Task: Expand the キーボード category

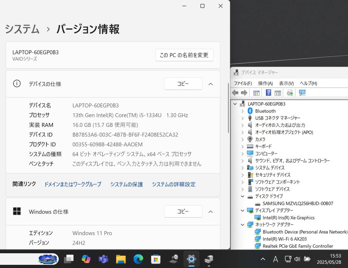Action: click(242, 146)
